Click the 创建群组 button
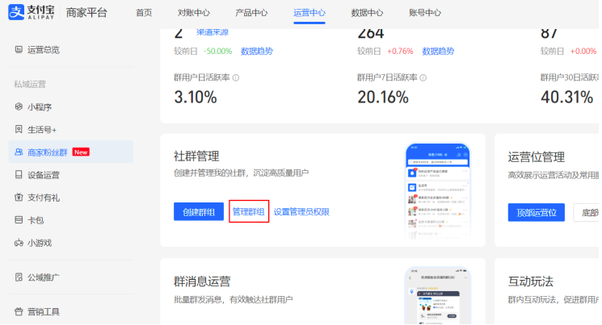Image resolution: width=602 pixels, height=325 pixels. 198,212
